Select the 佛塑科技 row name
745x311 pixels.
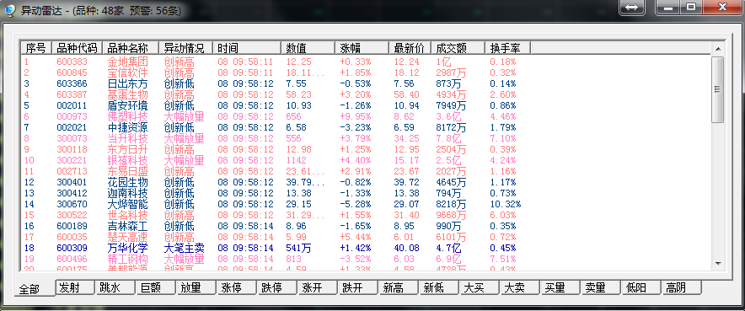tap(128, 116)
